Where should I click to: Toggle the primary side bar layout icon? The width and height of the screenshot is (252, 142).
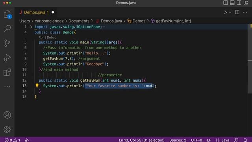tap(226, 3)
